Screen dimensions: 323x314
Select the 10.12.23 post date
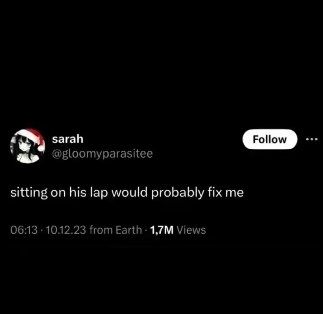(x=66, y=230)
